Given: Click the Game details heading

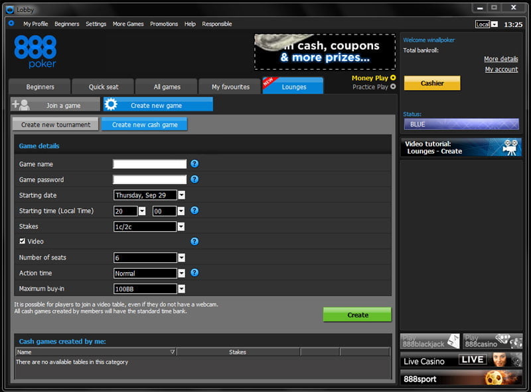Looking at the screenshot, I should (x=39, y=146).
